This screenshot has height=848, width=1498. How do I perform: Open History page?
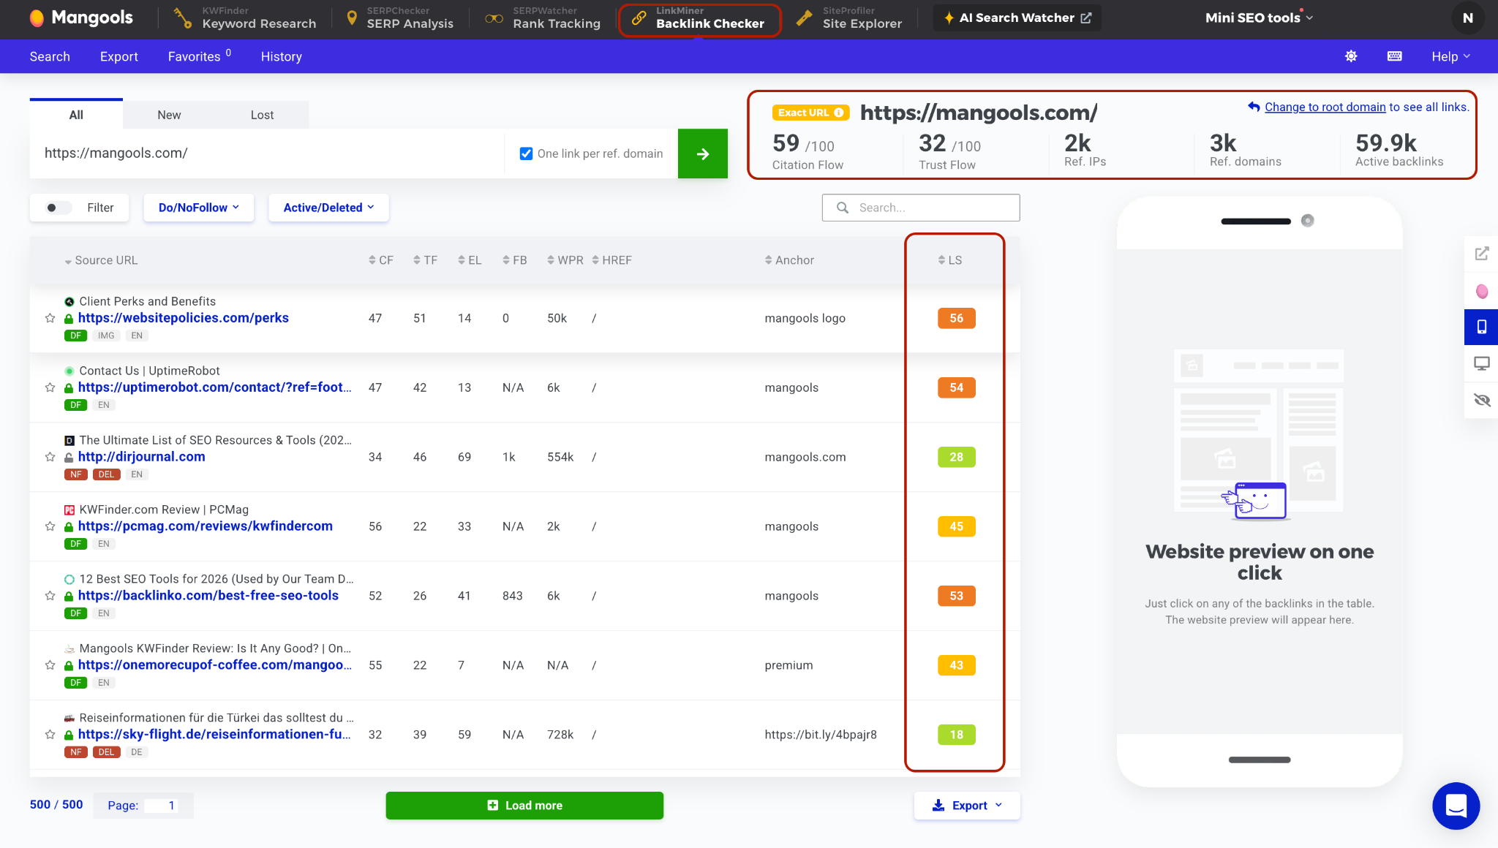pos(282,56)
